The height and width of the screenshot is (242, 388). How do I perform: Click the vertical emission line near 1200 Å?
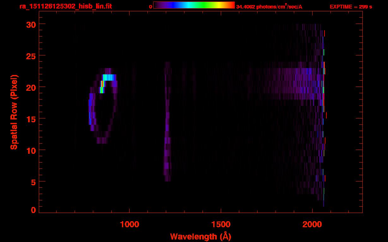167,121
